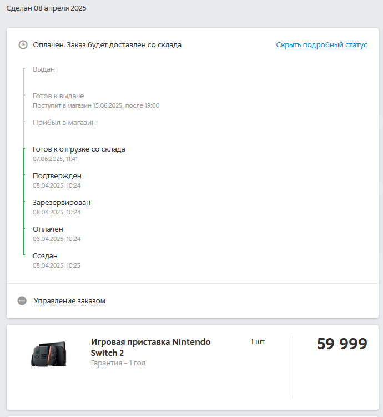Click the Готов к выдаче status step
383x417 pixels.
pos(58,96)
